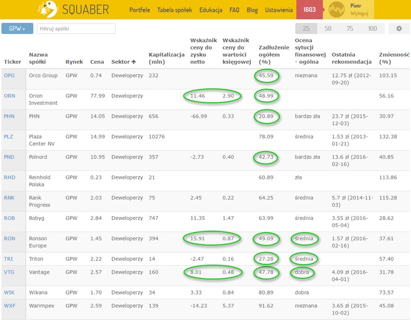Go to the Edukacja section

pos(211,10)
